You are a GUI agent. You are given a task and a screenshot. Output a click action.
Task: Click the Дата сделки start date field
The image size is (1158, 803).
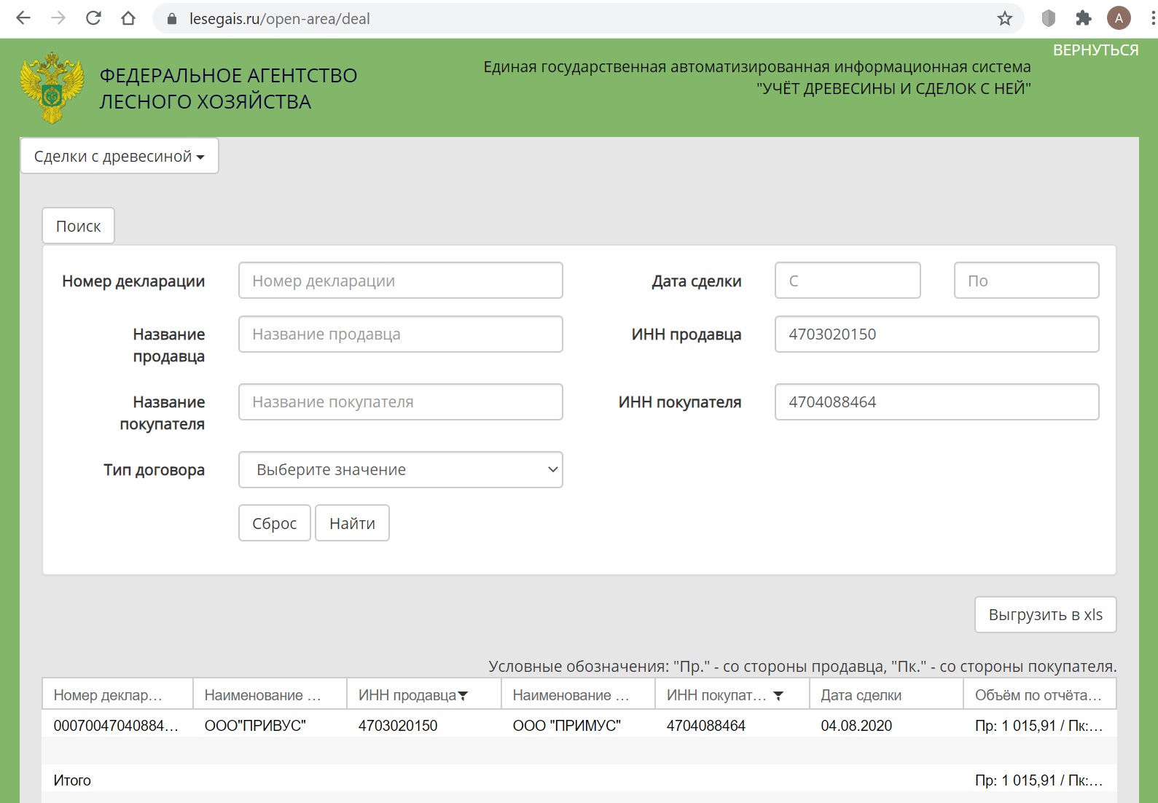point(848,281)
